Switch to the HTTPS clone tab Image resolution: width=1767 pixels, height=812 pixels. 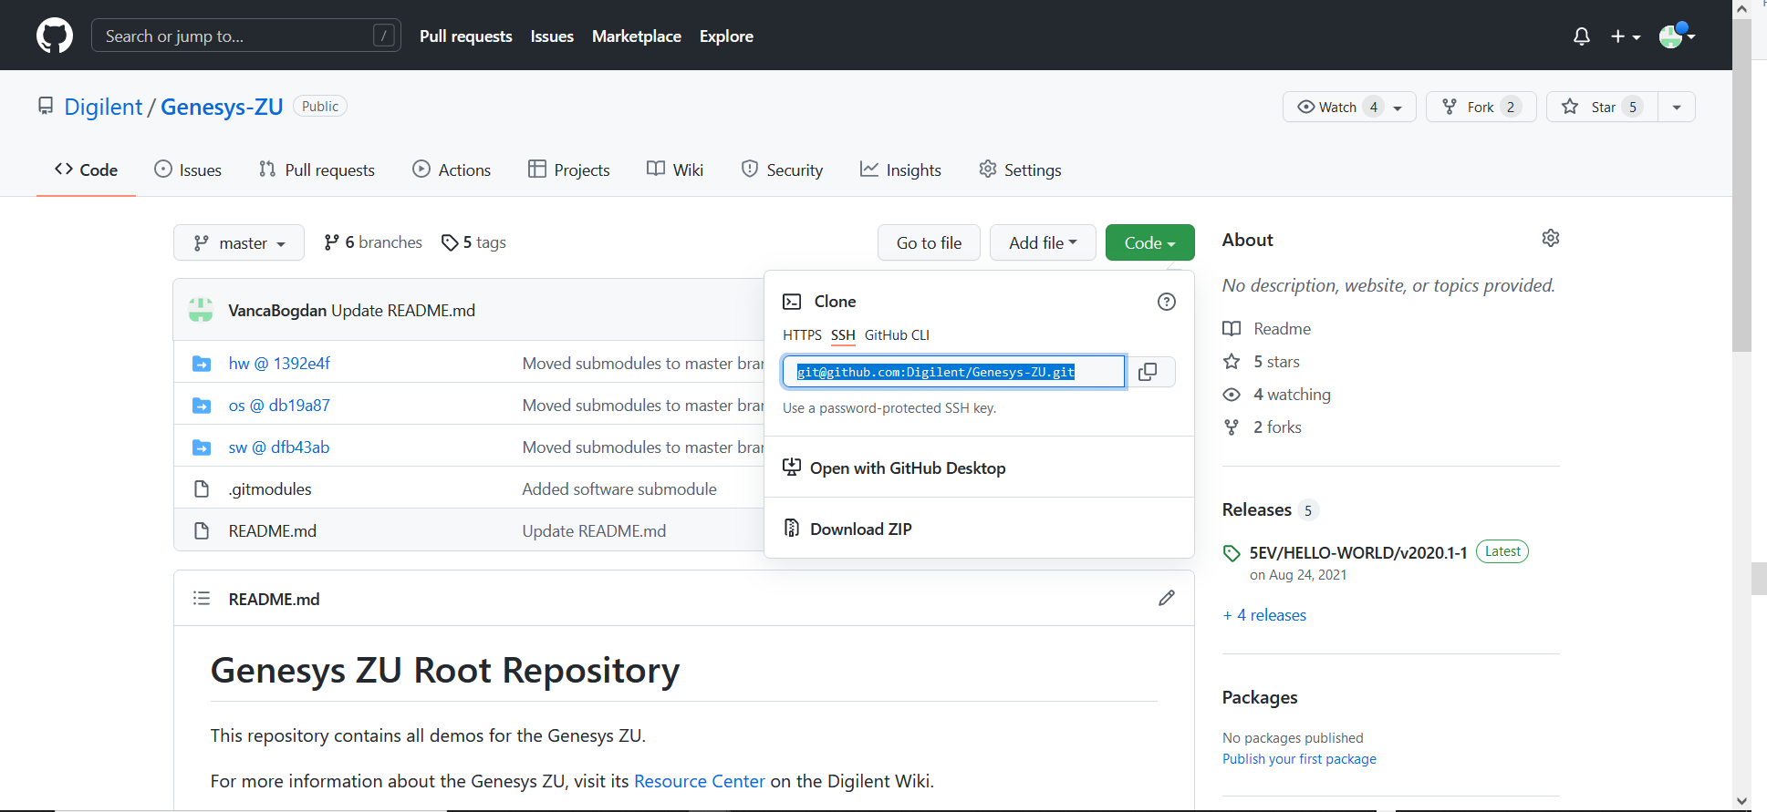802,335
